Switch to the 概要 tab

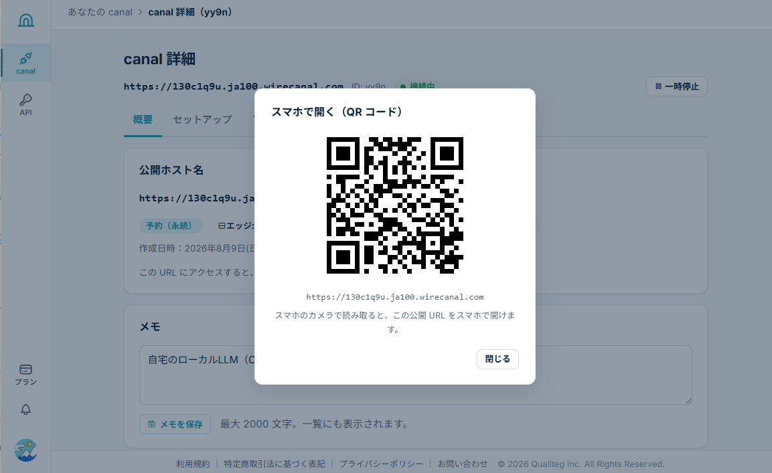[x=143, y=120]
